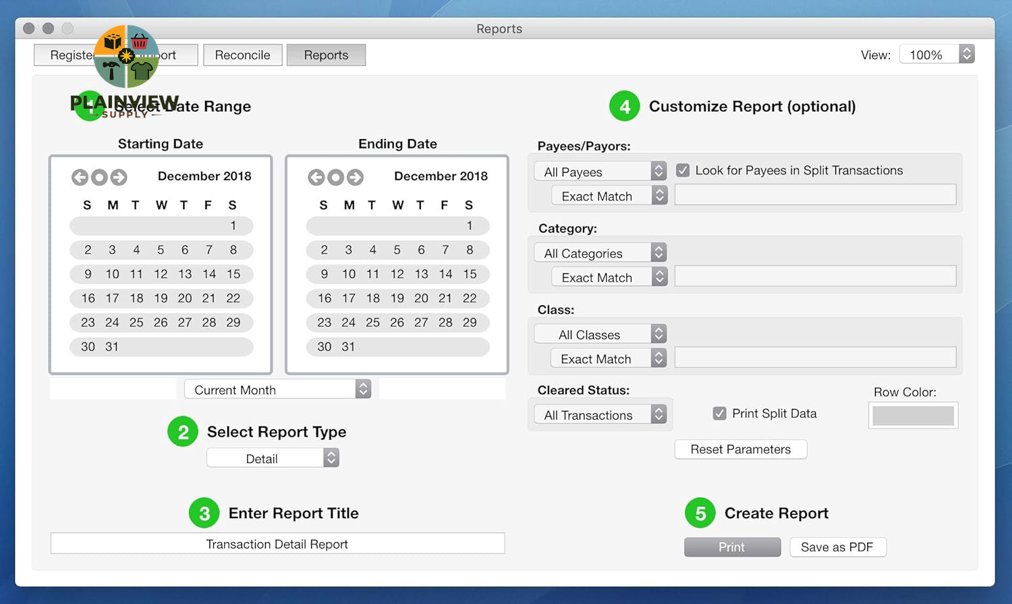Image resolution: width=1012 pixels, height=604 pixels.
Task: Open the Class Exact Match dropdown
Action: (x=609, y=358)
